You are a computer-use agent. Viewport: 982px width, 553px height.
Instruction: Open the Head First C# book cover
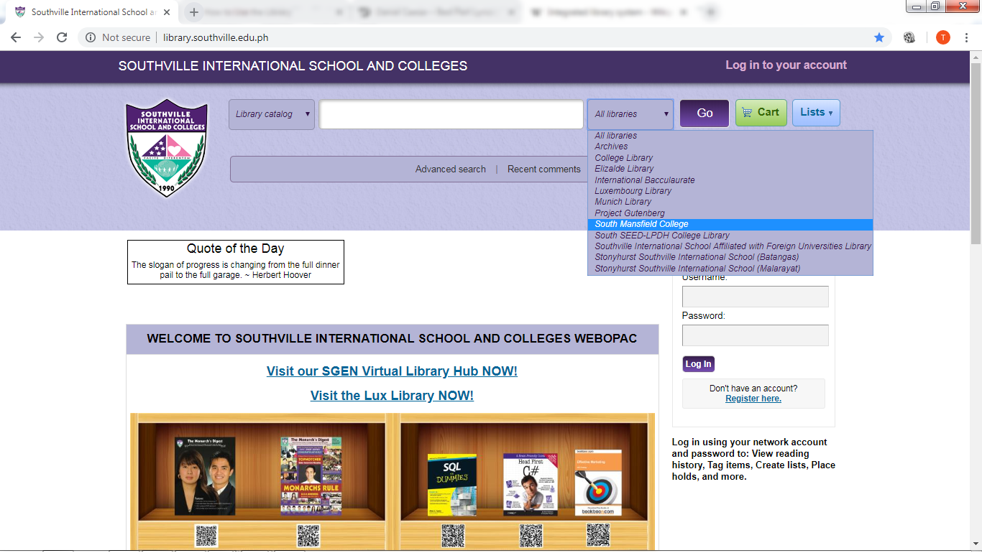pos(531,485)
